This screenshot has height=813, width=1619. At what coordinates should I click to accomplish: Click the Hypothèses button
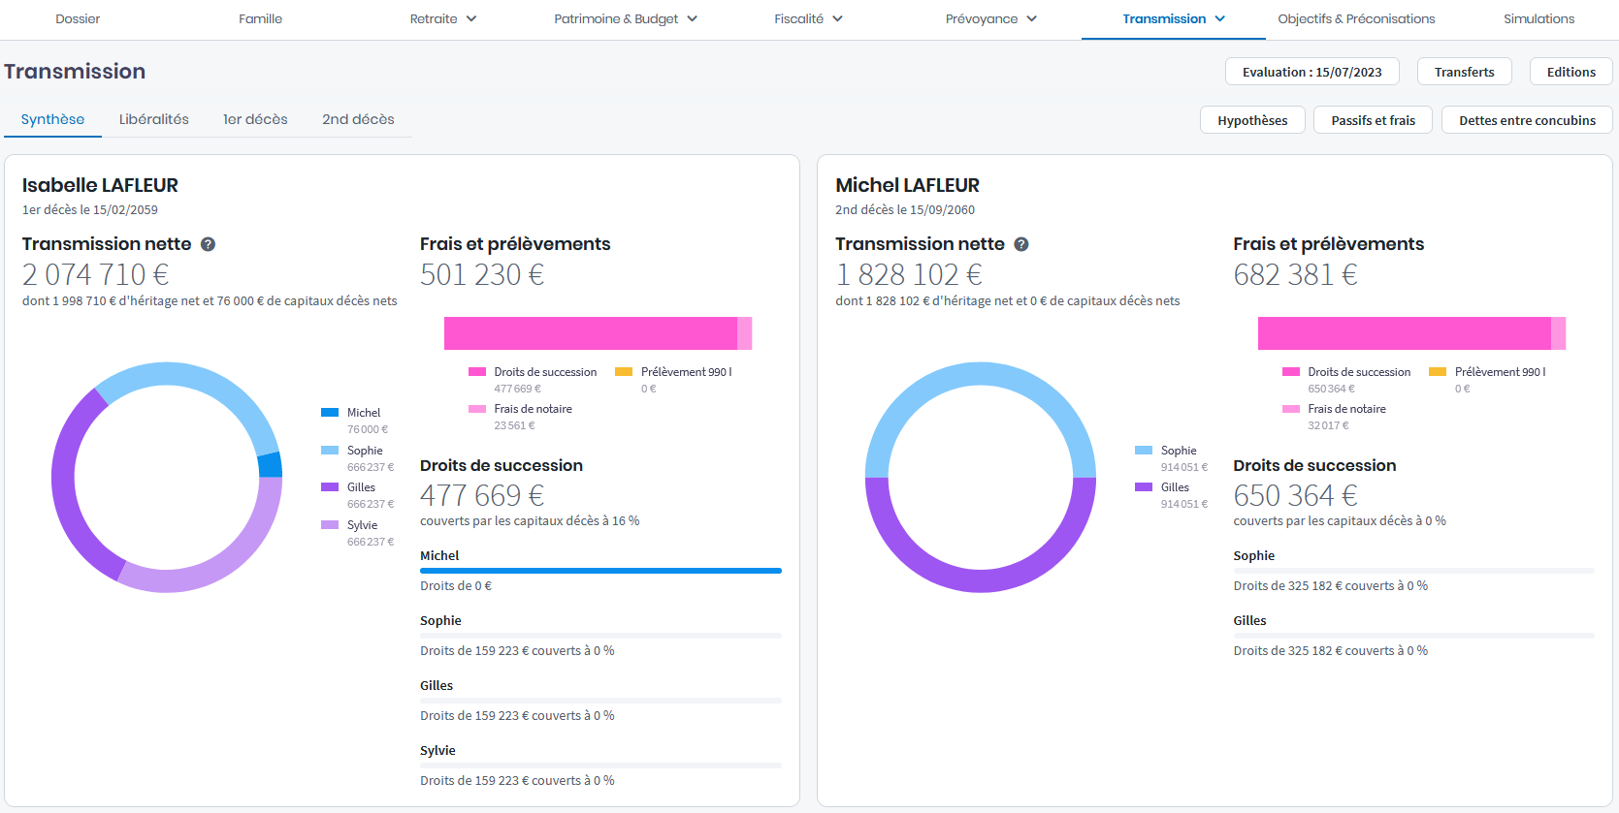coord(1252,120)
